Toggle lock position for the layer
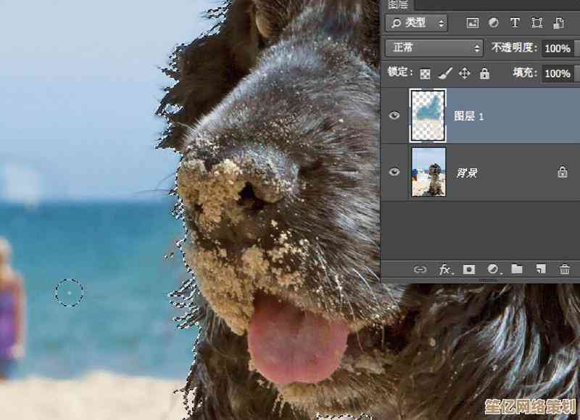Screen dimensions: 580x420 click(x=465, y=73)
